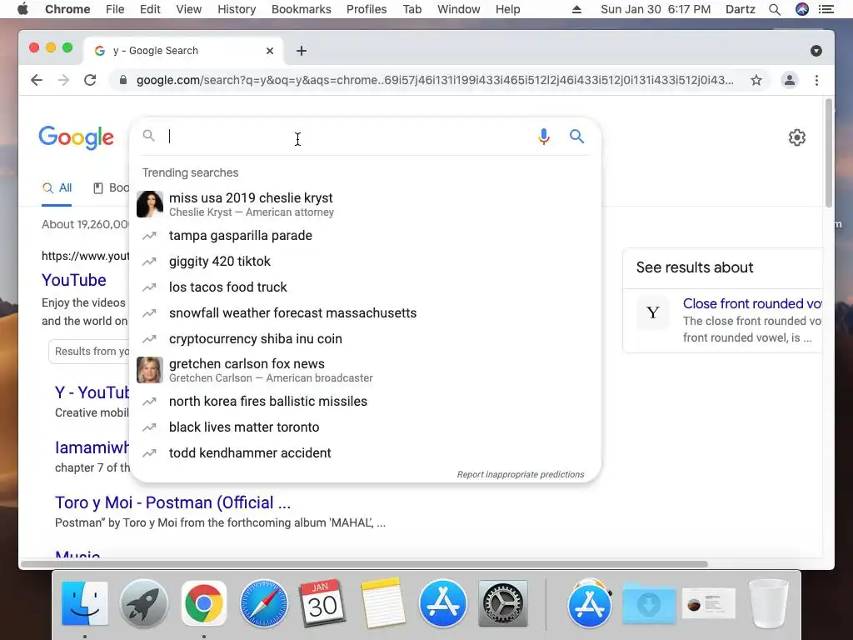This screenshot has width=853, height=640.
Task: Open the Chrome profile avatar menu
Action: [x=790, y=81]
